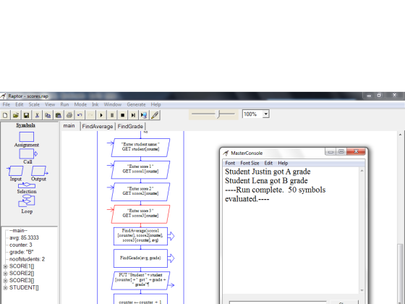
Task: Undo the last action in the toolbar
Action: click(80, 115)
